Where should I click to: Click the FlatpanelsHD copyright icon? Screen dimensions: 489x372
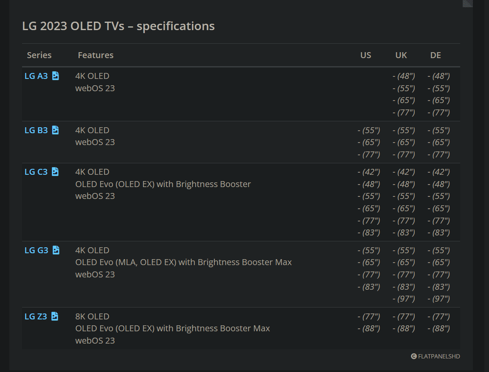(413, 356)
